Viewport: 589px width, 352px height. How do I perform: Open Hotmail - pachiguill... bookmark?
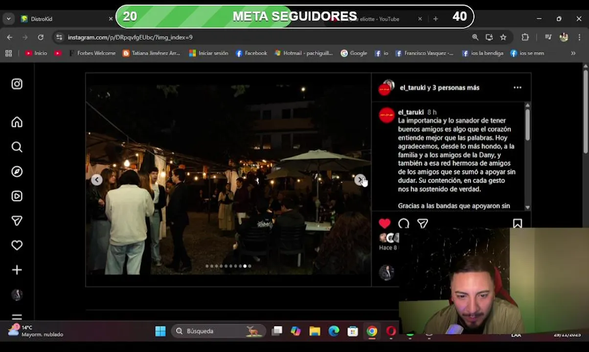point(304,53)
